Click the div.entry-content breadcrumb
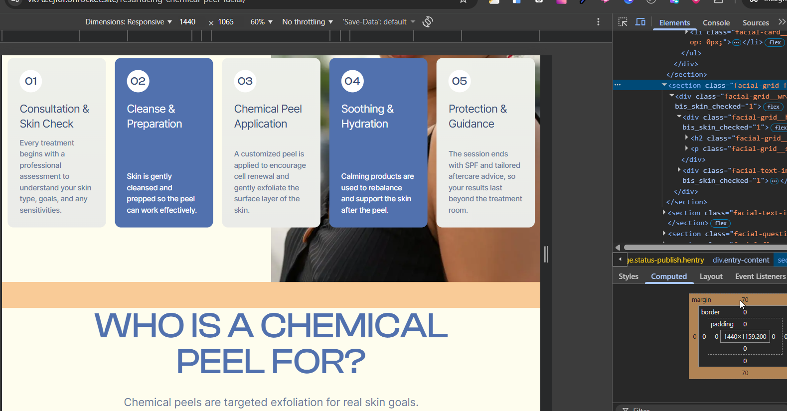This screenshot has height=411, width=787. pos(741,260)
